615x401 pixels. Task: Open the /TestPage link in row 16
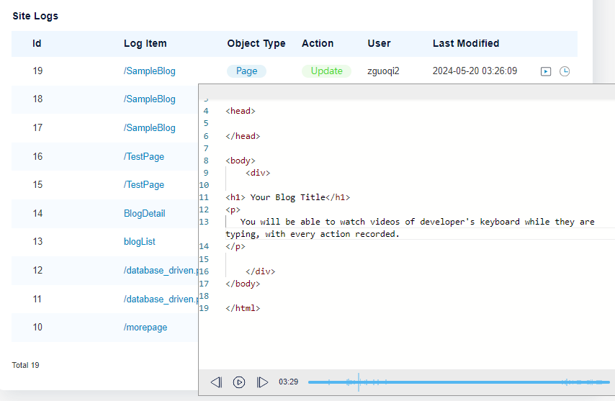pyautogui.click(x=144, y=156)
